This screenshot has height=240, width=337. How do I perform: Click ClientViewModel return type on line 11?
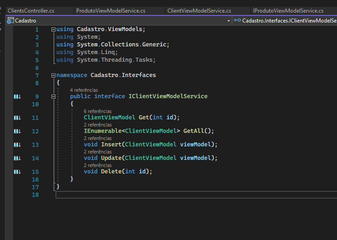pos(109,118)
